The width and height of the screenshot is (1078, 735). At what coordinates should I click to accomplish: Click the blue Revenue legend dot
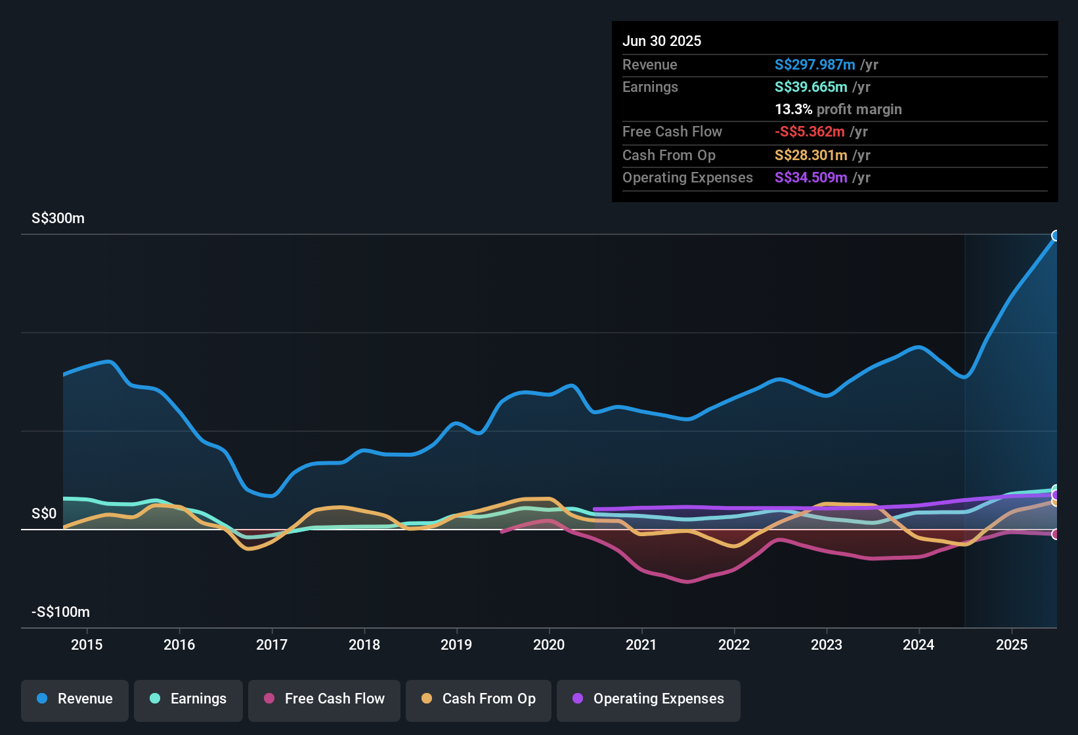click(41, 699)
